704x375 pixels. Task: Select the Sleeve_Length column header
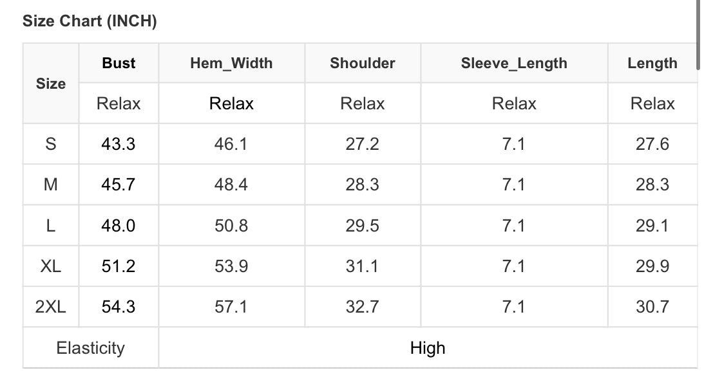tap(513, 63)
